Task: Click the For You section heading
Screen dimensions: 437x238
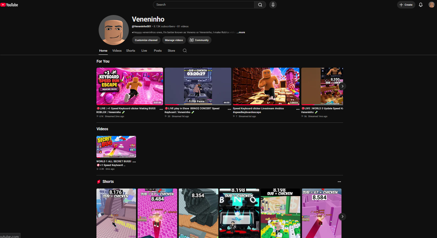Action: 103,61
